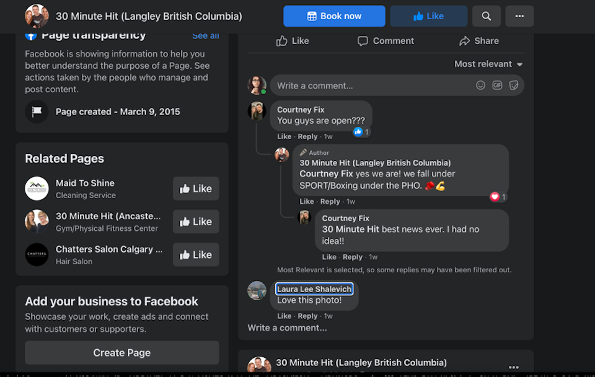
Task: Open the next post's 30 Minute Hit author name
Action: pos(361,363)
